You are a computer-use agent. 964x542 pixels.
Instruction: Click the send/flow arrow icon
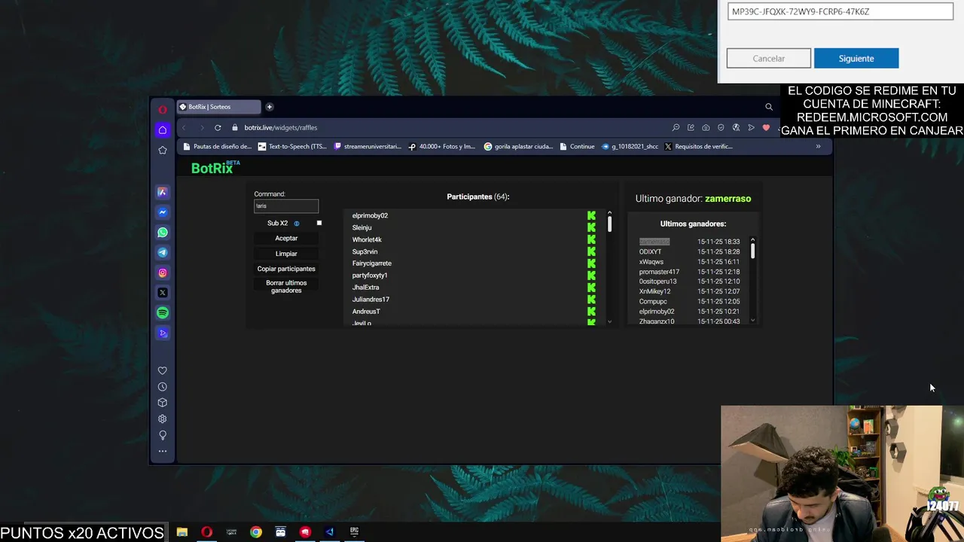pyautogui.click(x=751, y=128)
